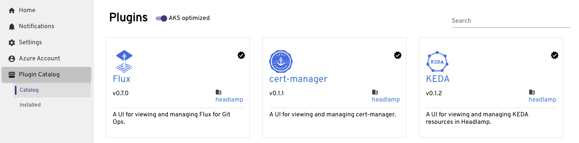579x143 pixels.
Task: Click the Settings gear icon
Action: (12, 42)
